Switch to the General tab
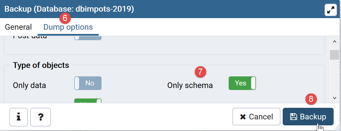Image resolution: width=341 pixels, height=131 pixels. click(18, 27)
